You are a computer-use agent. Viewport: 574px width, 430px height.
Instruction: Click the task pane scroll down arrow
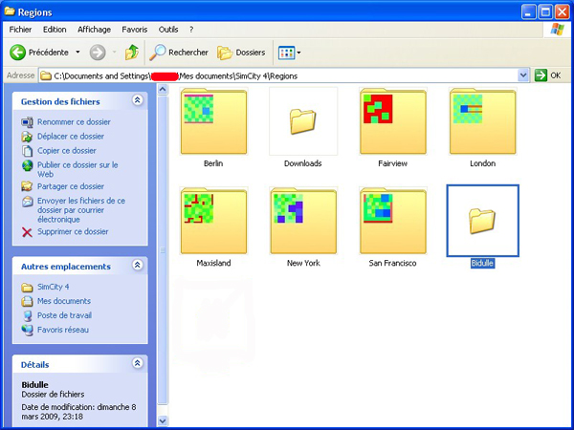click(163, 420)
